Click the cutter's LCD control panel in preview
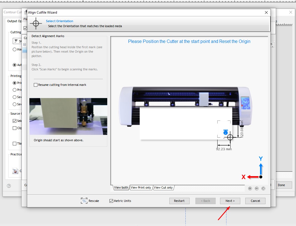 tap(245, 103)
